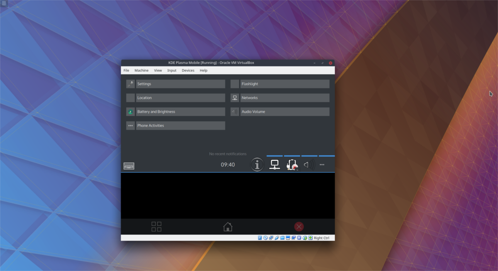Click the mouse integration status icon
The height and width of the screenshot is (271, 498).
pos(305,238)
